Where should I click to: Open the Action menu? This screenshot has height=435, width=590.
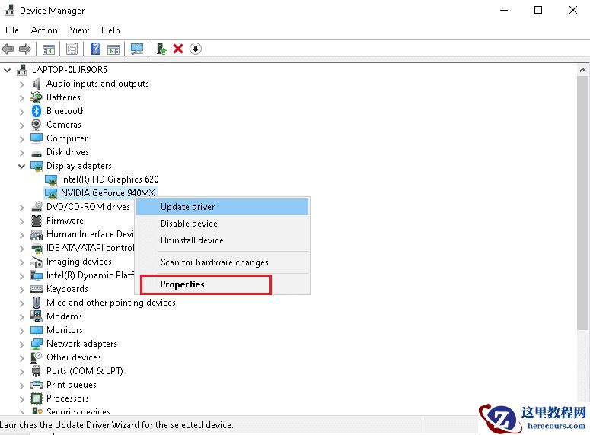coord(44,30)
